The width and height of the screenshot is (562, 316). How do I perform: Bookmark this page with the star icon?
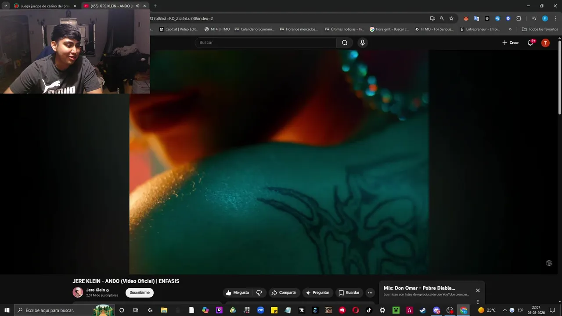tap(451, 18)
